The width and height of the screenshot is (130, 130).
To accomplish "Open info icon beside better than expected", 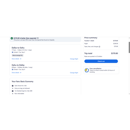I will click(38, 38).
